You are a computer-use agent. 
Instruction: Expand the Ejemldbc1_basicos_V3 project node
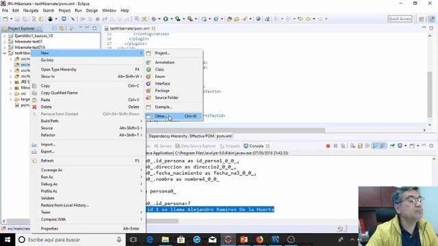coord(4,36)
